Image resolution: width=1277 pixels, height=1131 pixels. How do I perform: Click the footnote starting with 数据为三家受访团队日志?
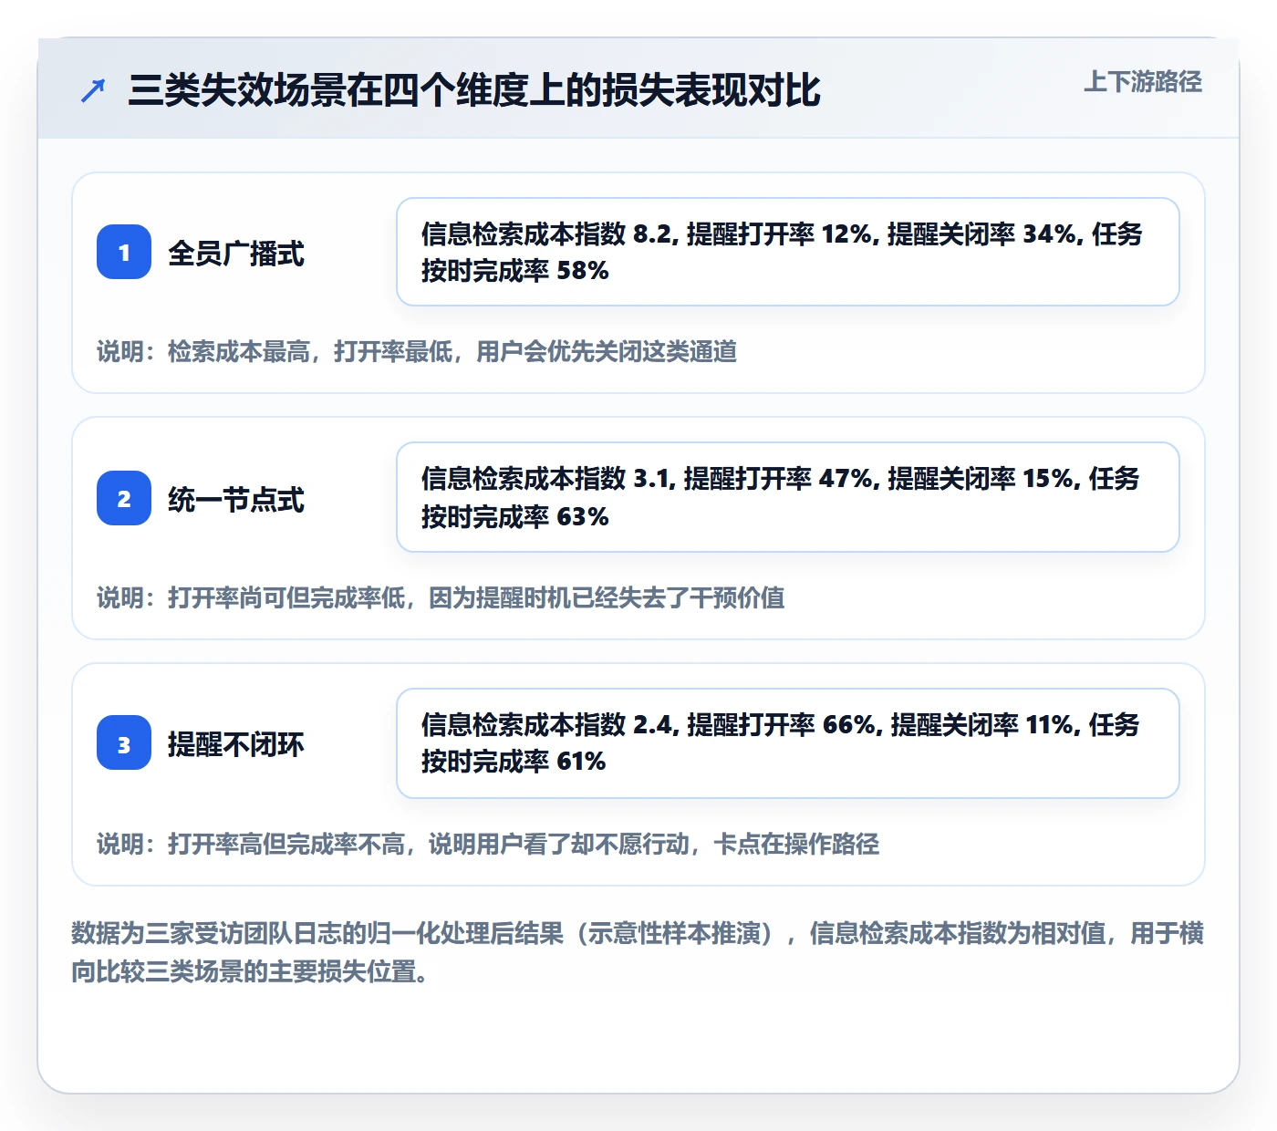[638, 952]
